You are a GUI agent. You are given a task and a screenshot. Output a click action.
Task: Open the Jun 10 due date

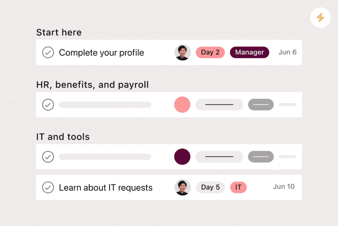pos(283,187)
